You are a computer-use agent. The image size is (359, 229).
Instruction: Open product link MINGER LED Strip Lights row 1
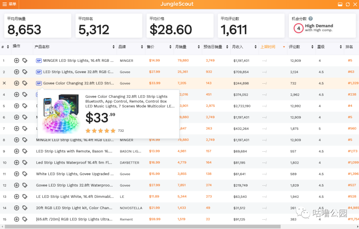(78, 60)
